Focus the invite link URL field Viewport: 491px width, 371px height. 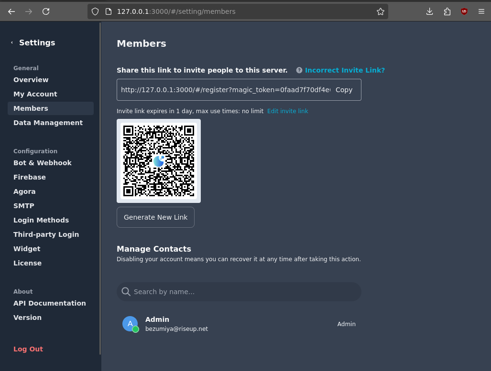click(x=226, y=90)
